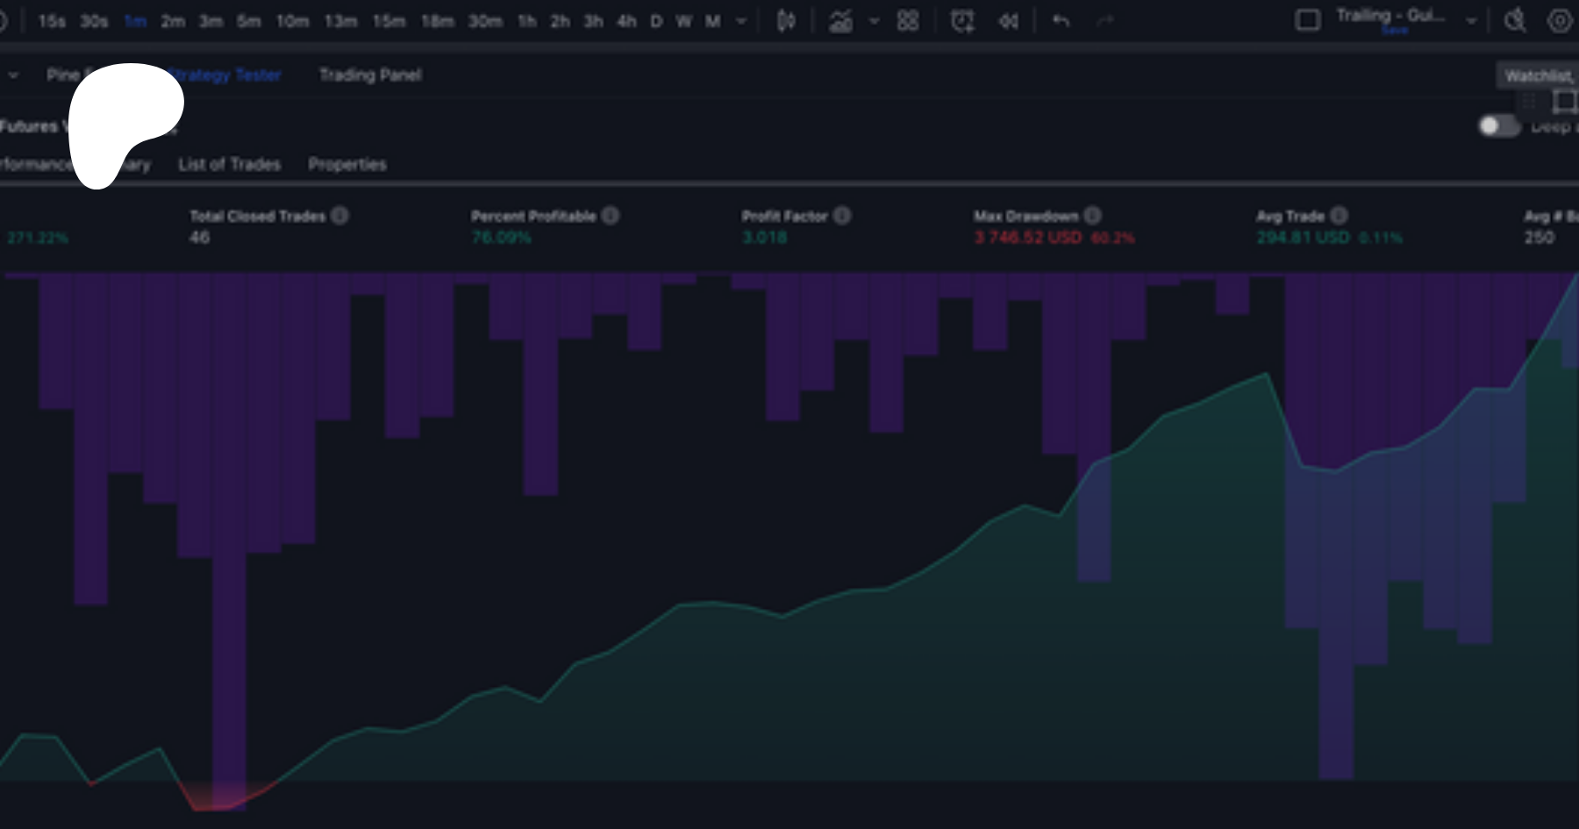Viewport: 1579px width, 829px height.
Task: Enable the Deep backtesting toggle
Action: [x=1498, y=126]
